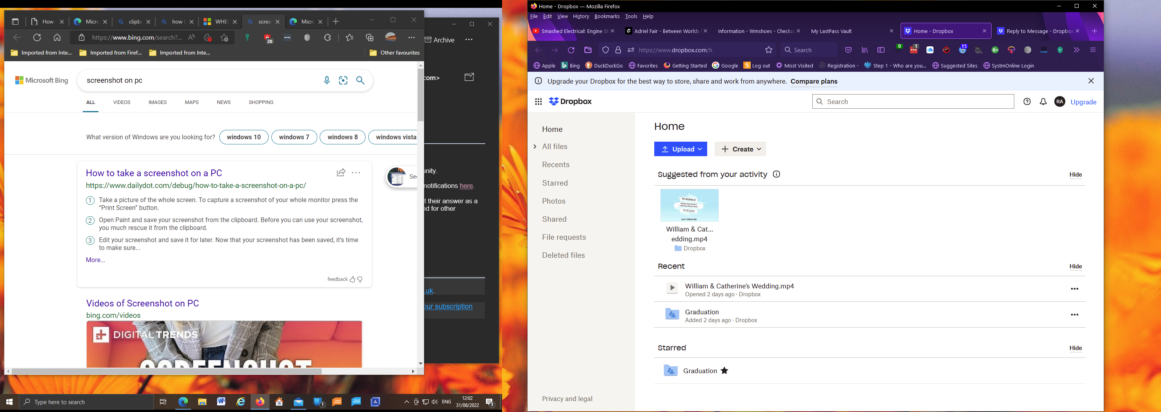Click into the Dropbox search field
Screen dimensions: 1161x412
[x=913, y=102]
